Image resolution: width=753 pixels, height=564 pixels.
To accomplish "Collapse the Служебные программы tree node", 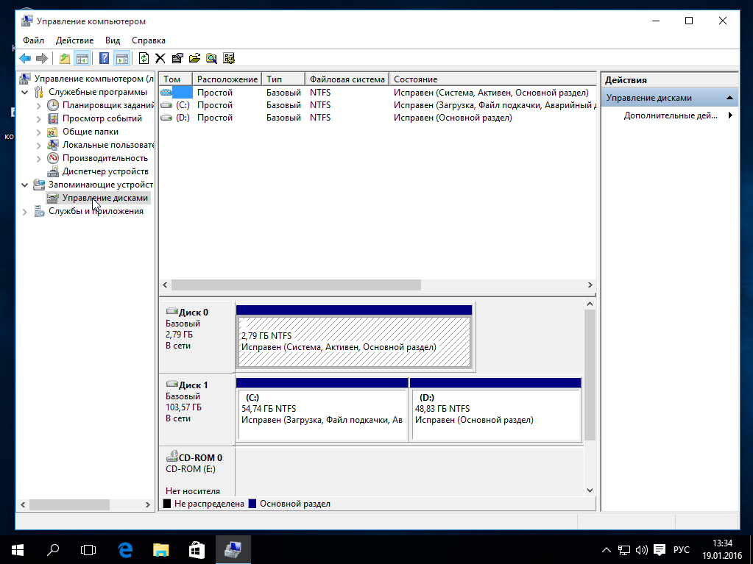I will pyautogui.click(x=26, y=92).
